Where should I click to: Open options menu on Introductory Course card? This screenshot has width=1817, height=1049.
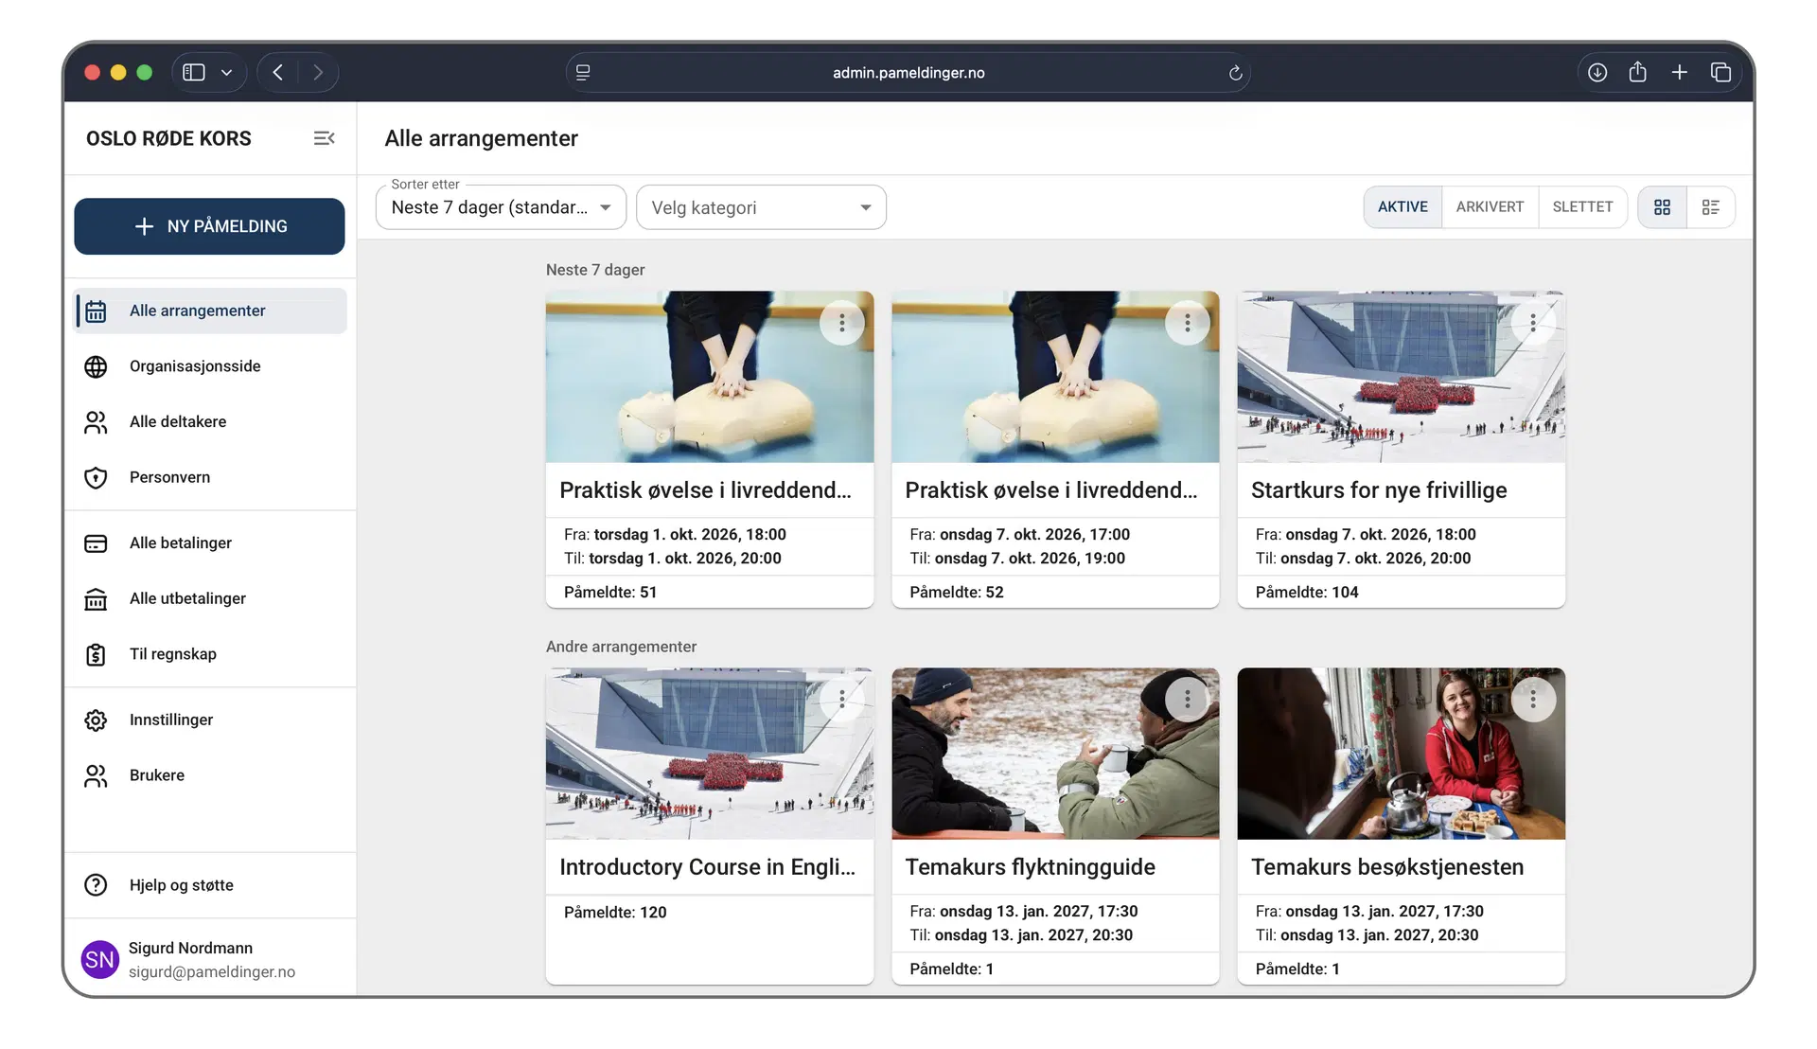841,700
